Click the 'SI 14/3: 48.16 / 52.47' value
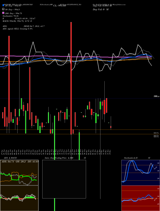The width and height of the screenshot is (160, 211). 25,19
